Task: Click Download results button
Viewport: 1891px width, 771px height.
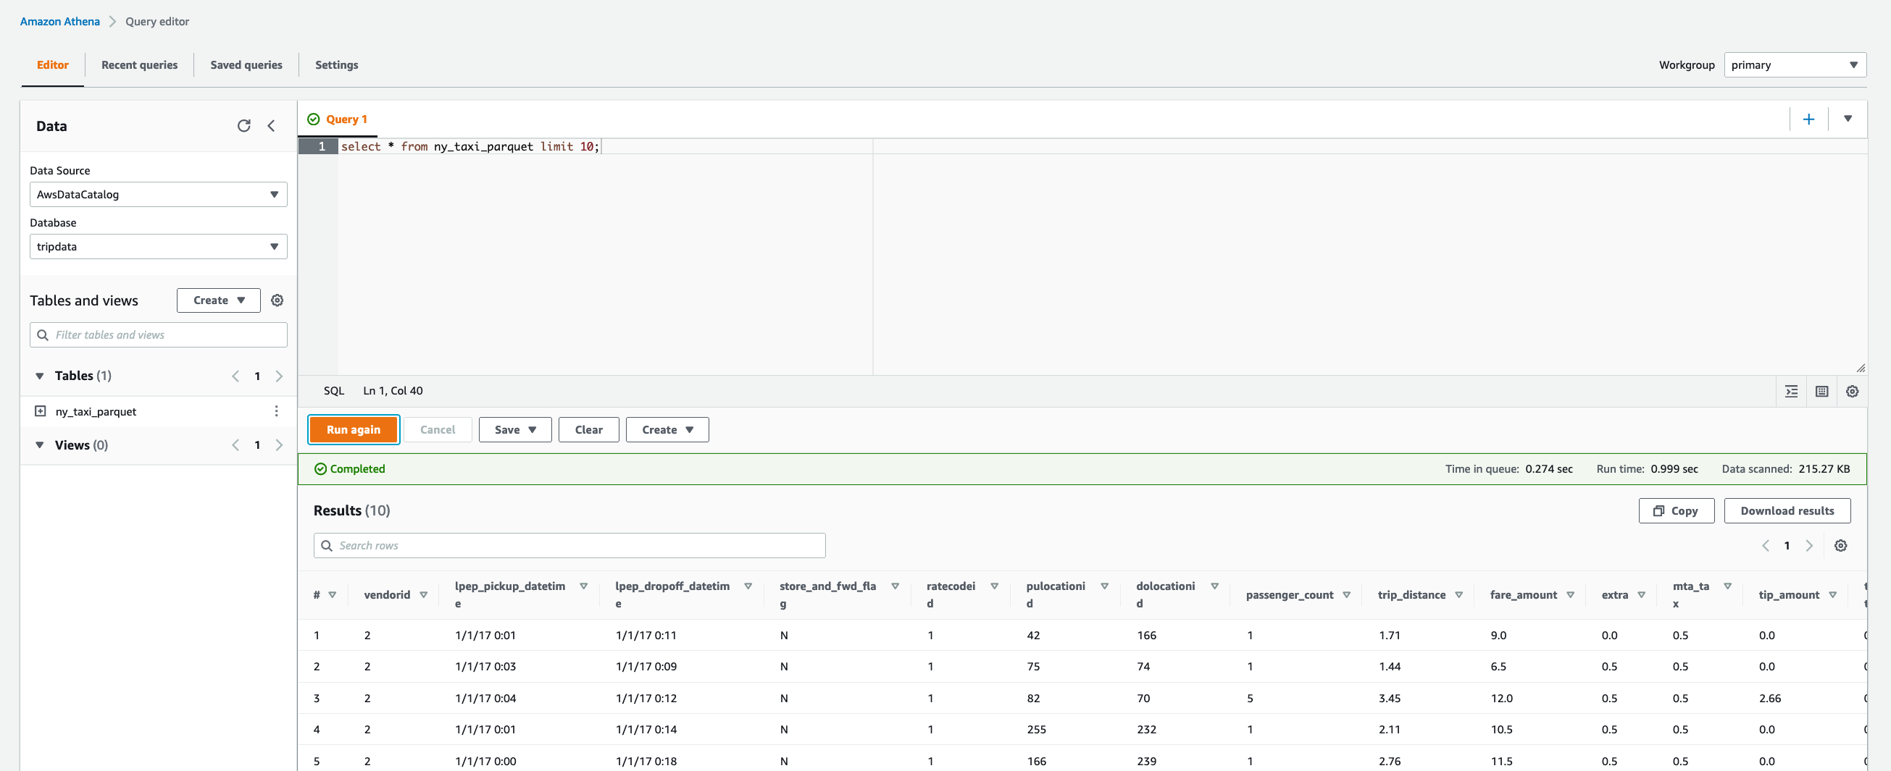Action: 1787,510
